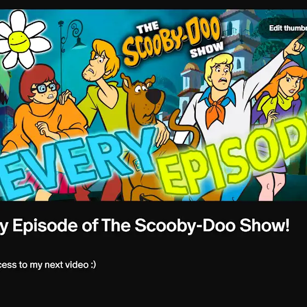The height and width of the screenshot is (307, 307).
Task: Click the yellow smiley face in the daisy
Action: click(19, 41)
